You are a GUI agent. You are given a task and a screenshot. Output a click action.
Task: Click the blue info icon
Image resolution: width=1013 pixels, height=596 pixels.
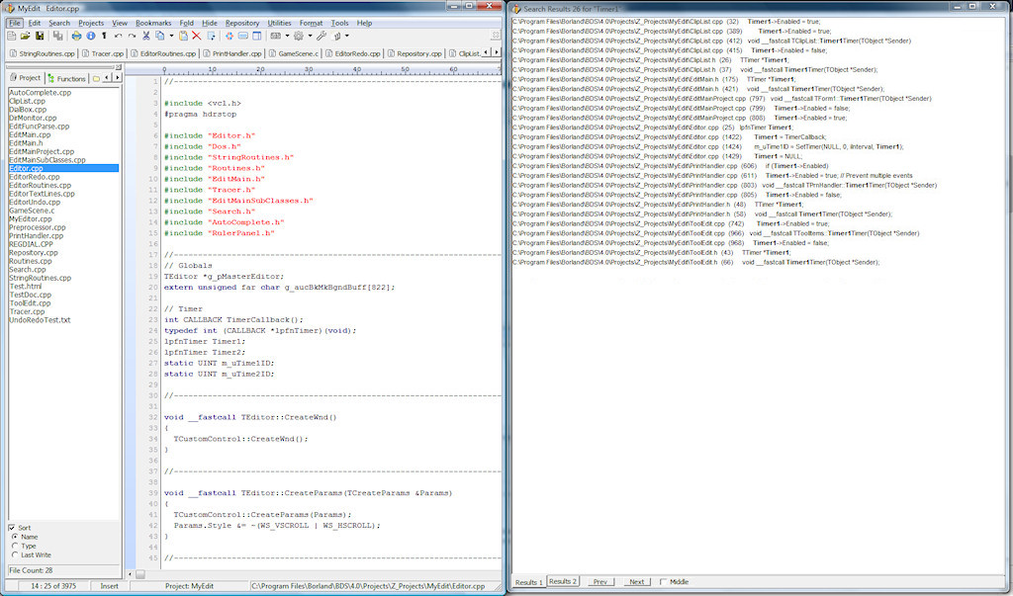point(91,37)
